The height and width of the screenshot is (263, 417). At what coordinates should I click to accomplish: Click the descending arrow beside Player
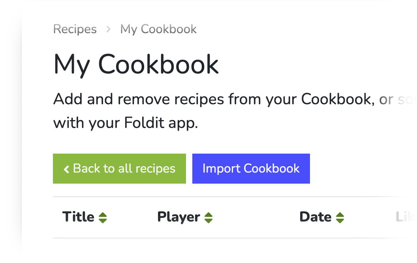click(x=208, y=220)
